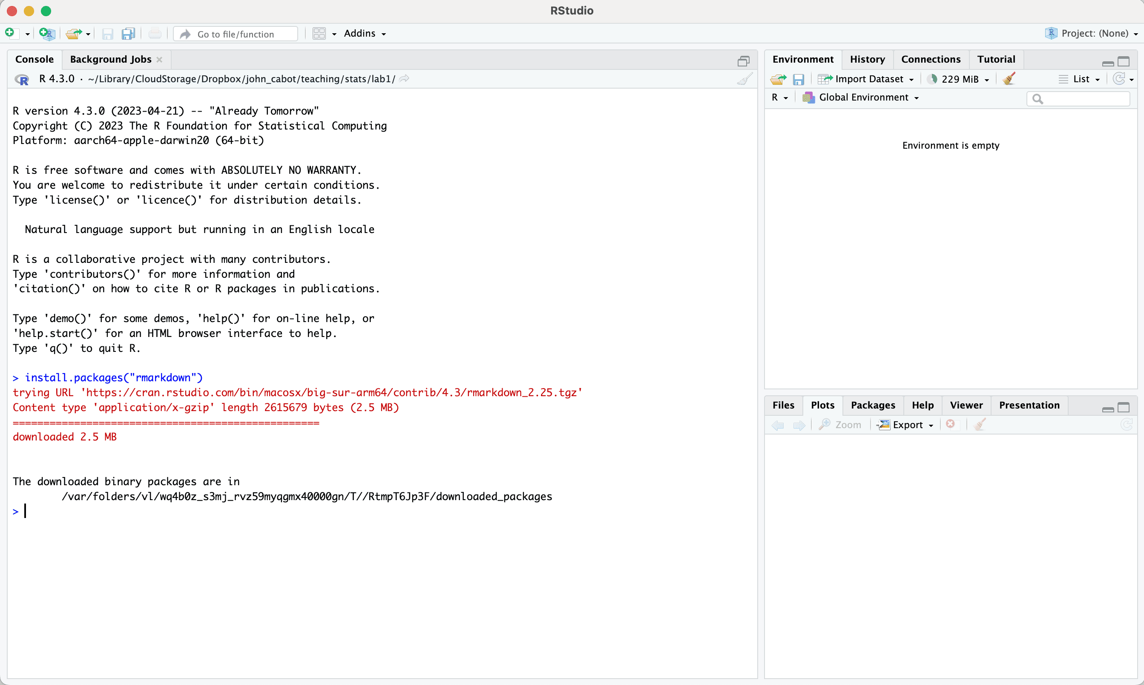This screenshot has height=685, width=1144.
Task: Open Import Dataset dropdown
Action: 868,79
